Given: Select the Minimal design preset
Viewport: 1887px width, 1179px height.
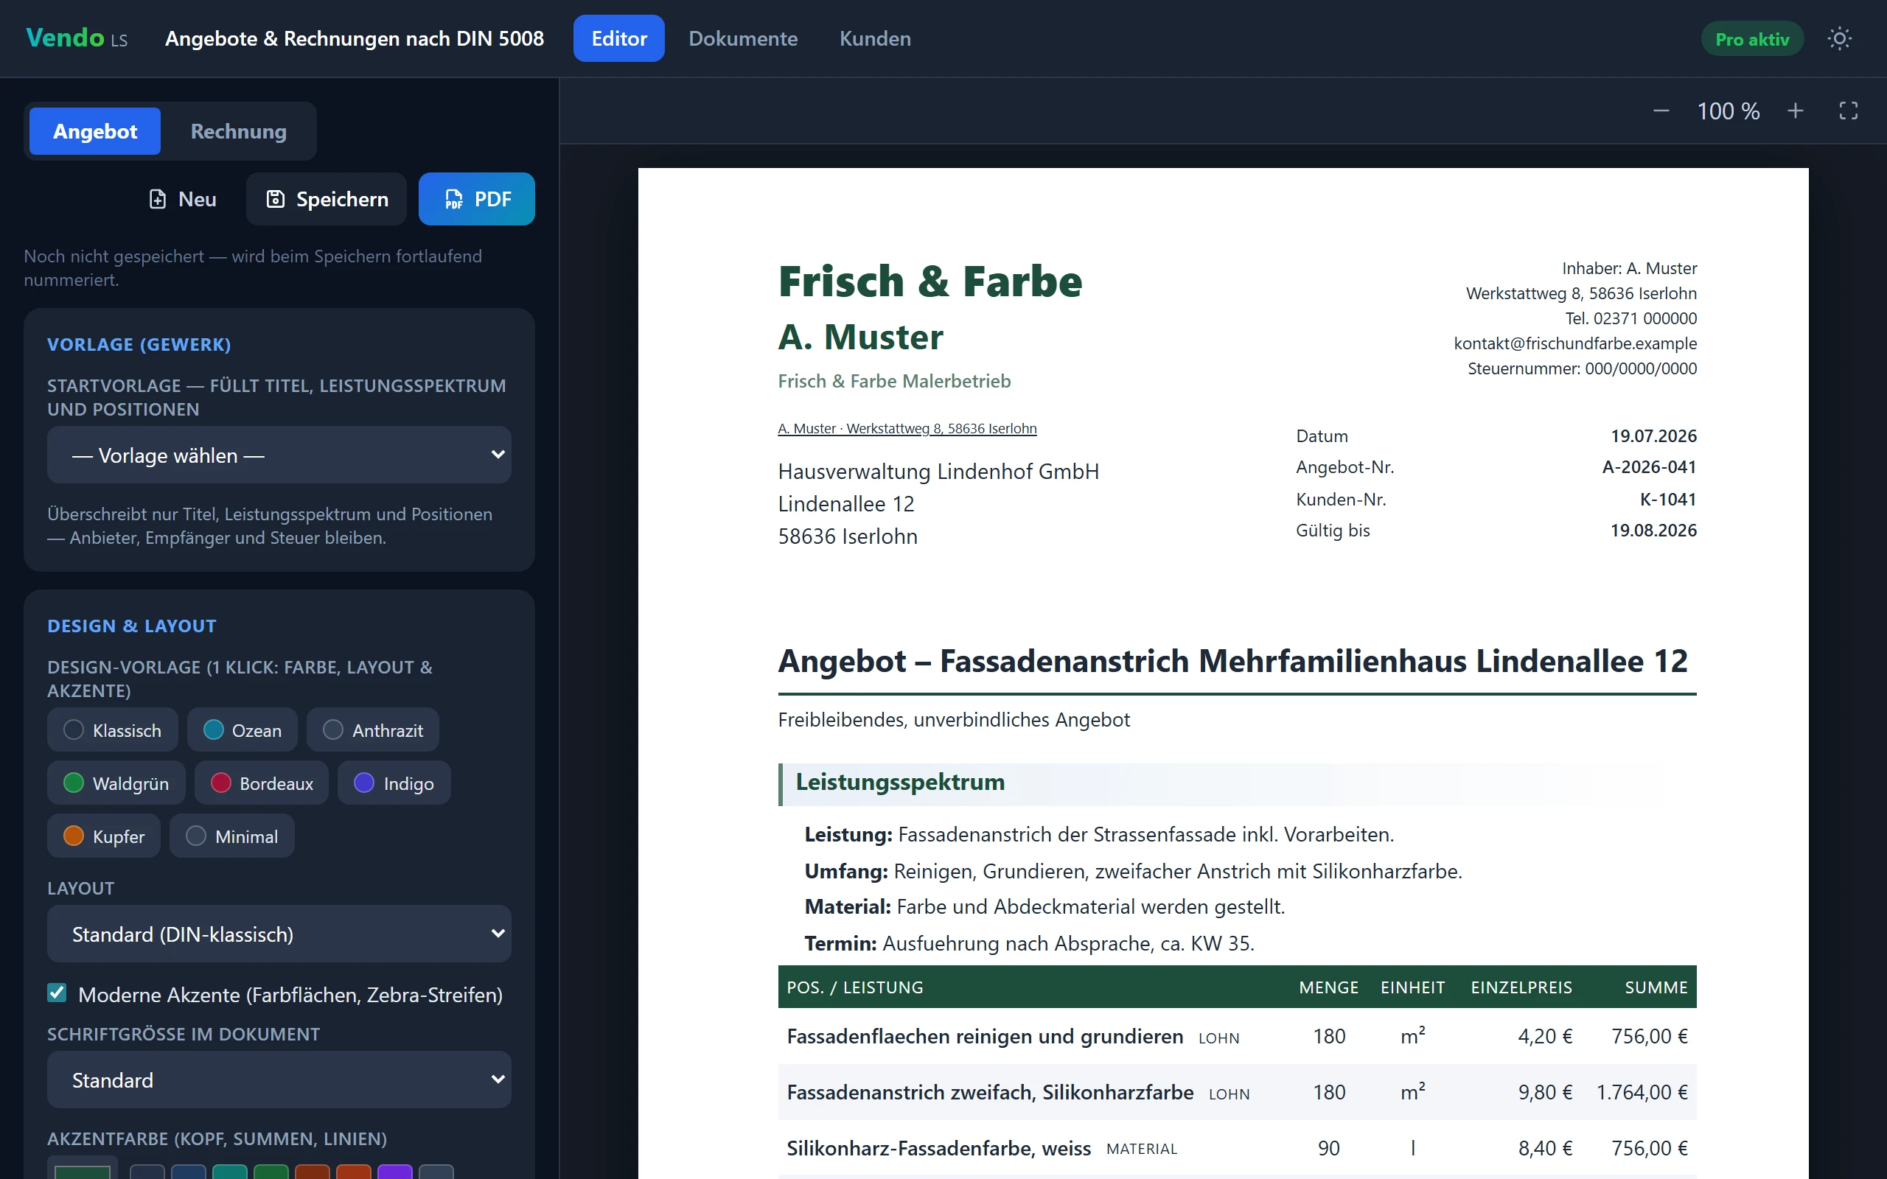Looking at the screenshot, I should (231, 836).
